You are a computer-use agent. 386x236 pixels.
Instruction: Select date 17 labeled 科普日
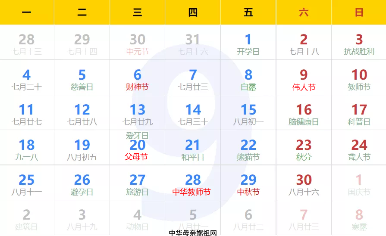click(x=359, y=112)
